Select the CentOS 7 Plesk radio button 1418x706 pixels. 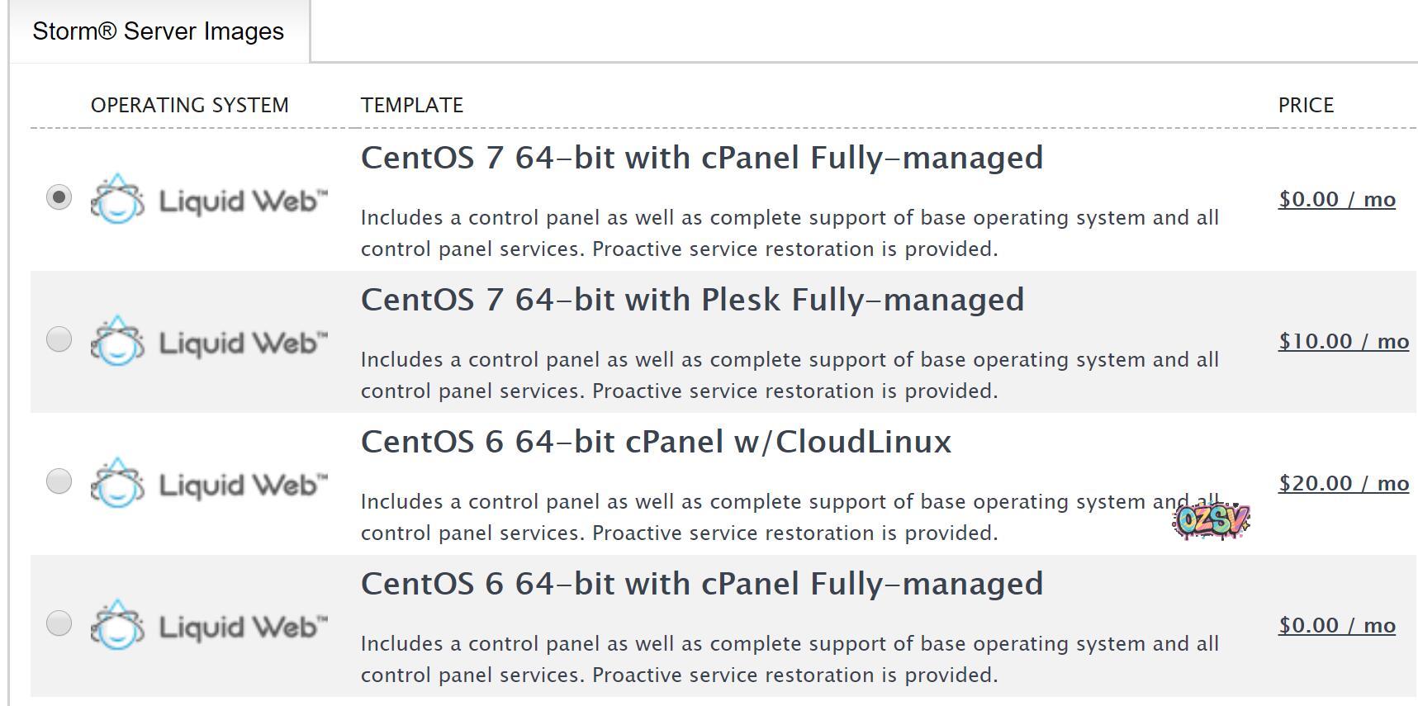click(x=59, y=339)
